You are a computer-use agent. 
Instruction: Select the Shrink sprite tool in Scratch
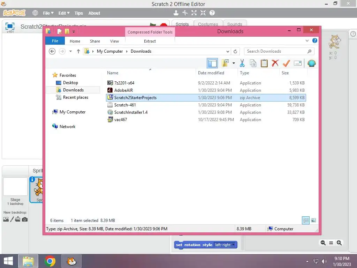pos(203,13)
